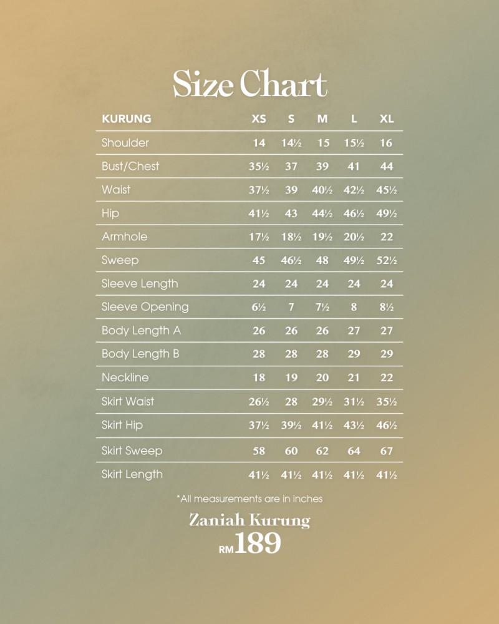Click the XS column header
The height and width of the screenshot is (624, 499).
click(x=259, y=119)
